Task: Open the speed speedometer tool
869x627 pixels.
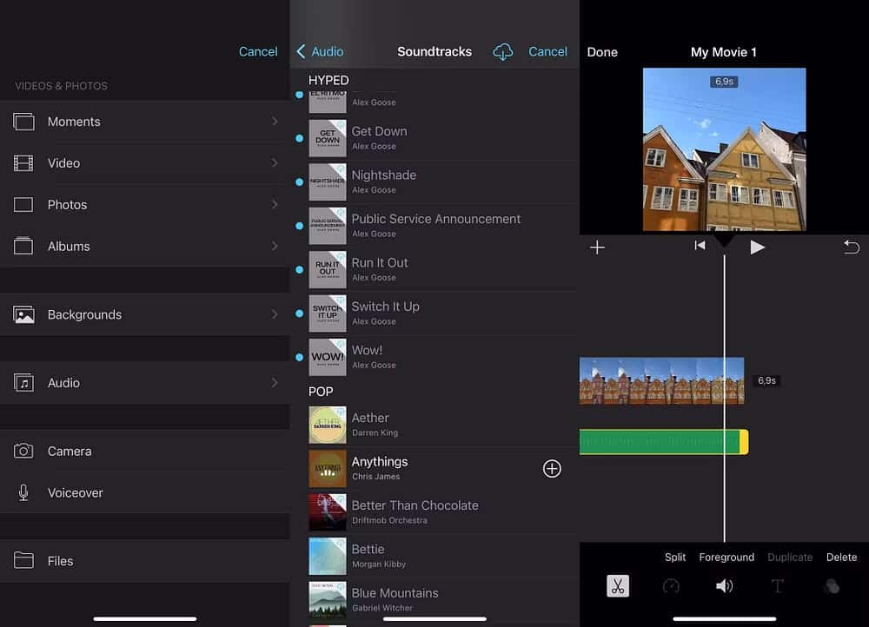Action: 671,586
